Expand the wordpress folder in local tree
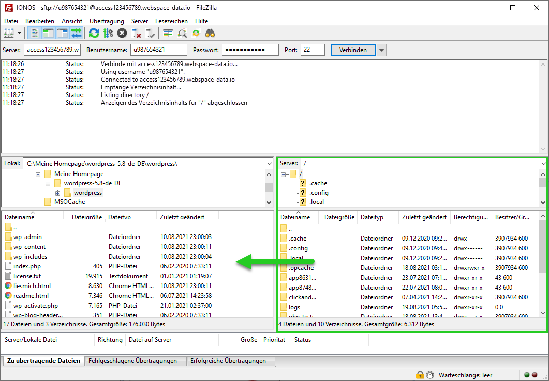 coord(58,193)
